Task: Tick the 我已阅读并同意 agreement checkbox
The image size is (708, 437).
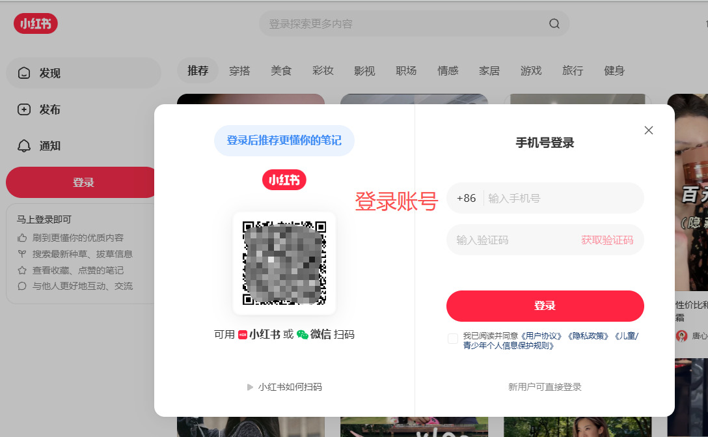Action: point(453,338)
